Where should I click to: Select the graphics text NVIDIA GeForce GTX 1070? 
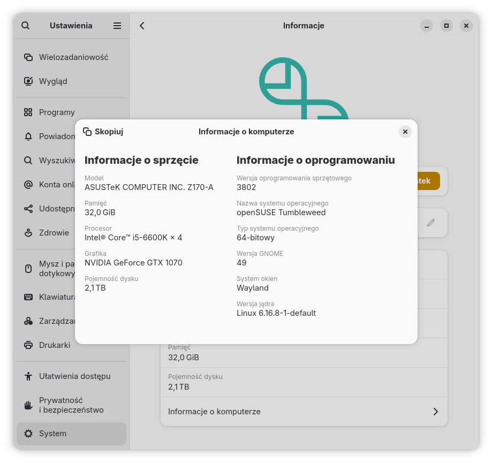[133, 263]
